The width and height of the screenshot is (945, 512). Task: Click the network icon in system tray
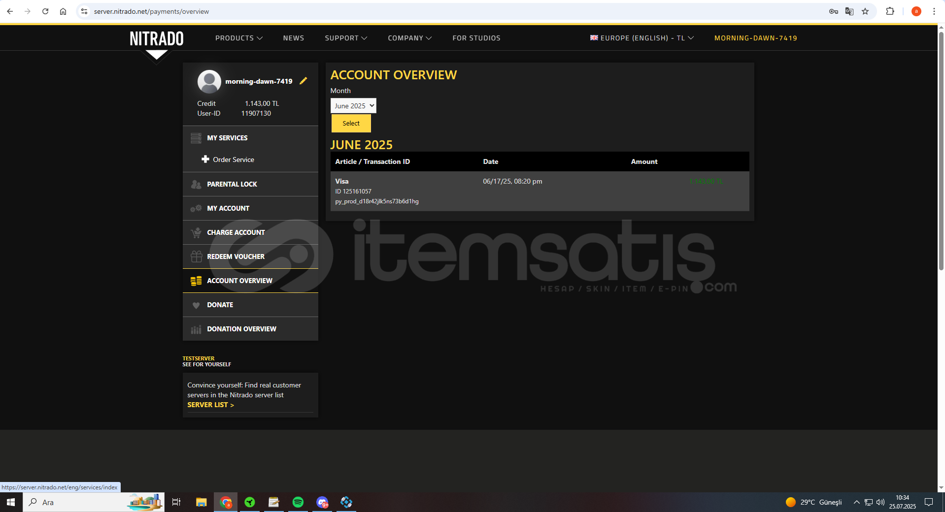tap(869, 502)
